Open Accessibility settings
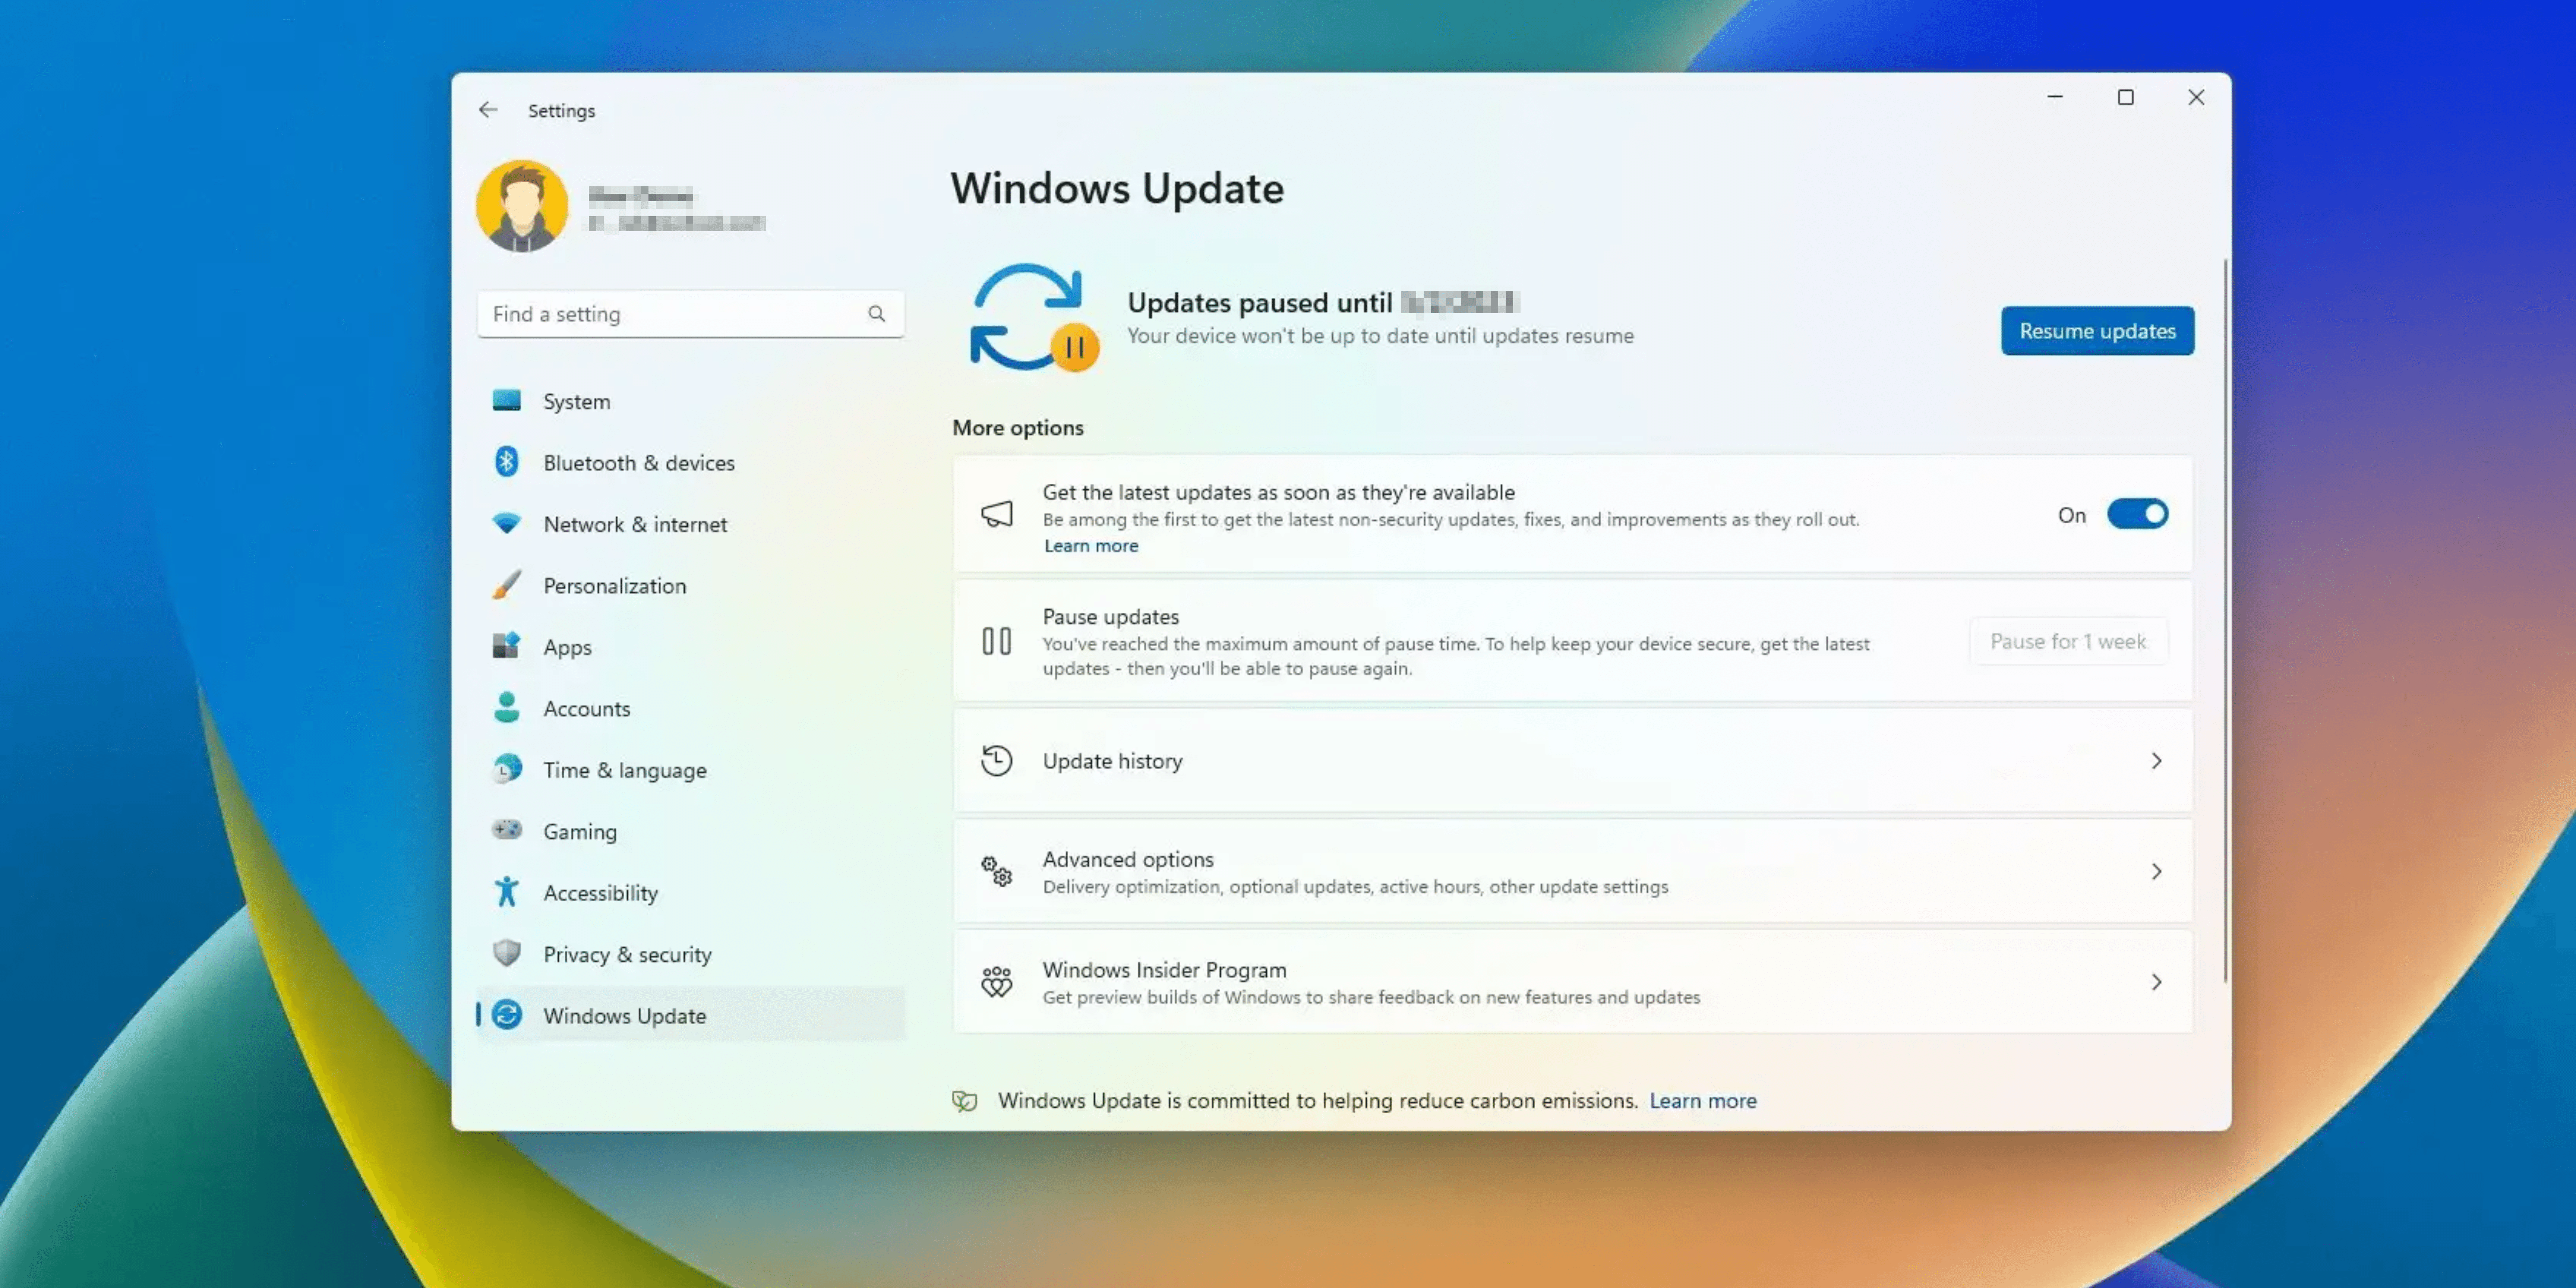Viewport: 2576px width, 1288px height. [x=691, y=893]
